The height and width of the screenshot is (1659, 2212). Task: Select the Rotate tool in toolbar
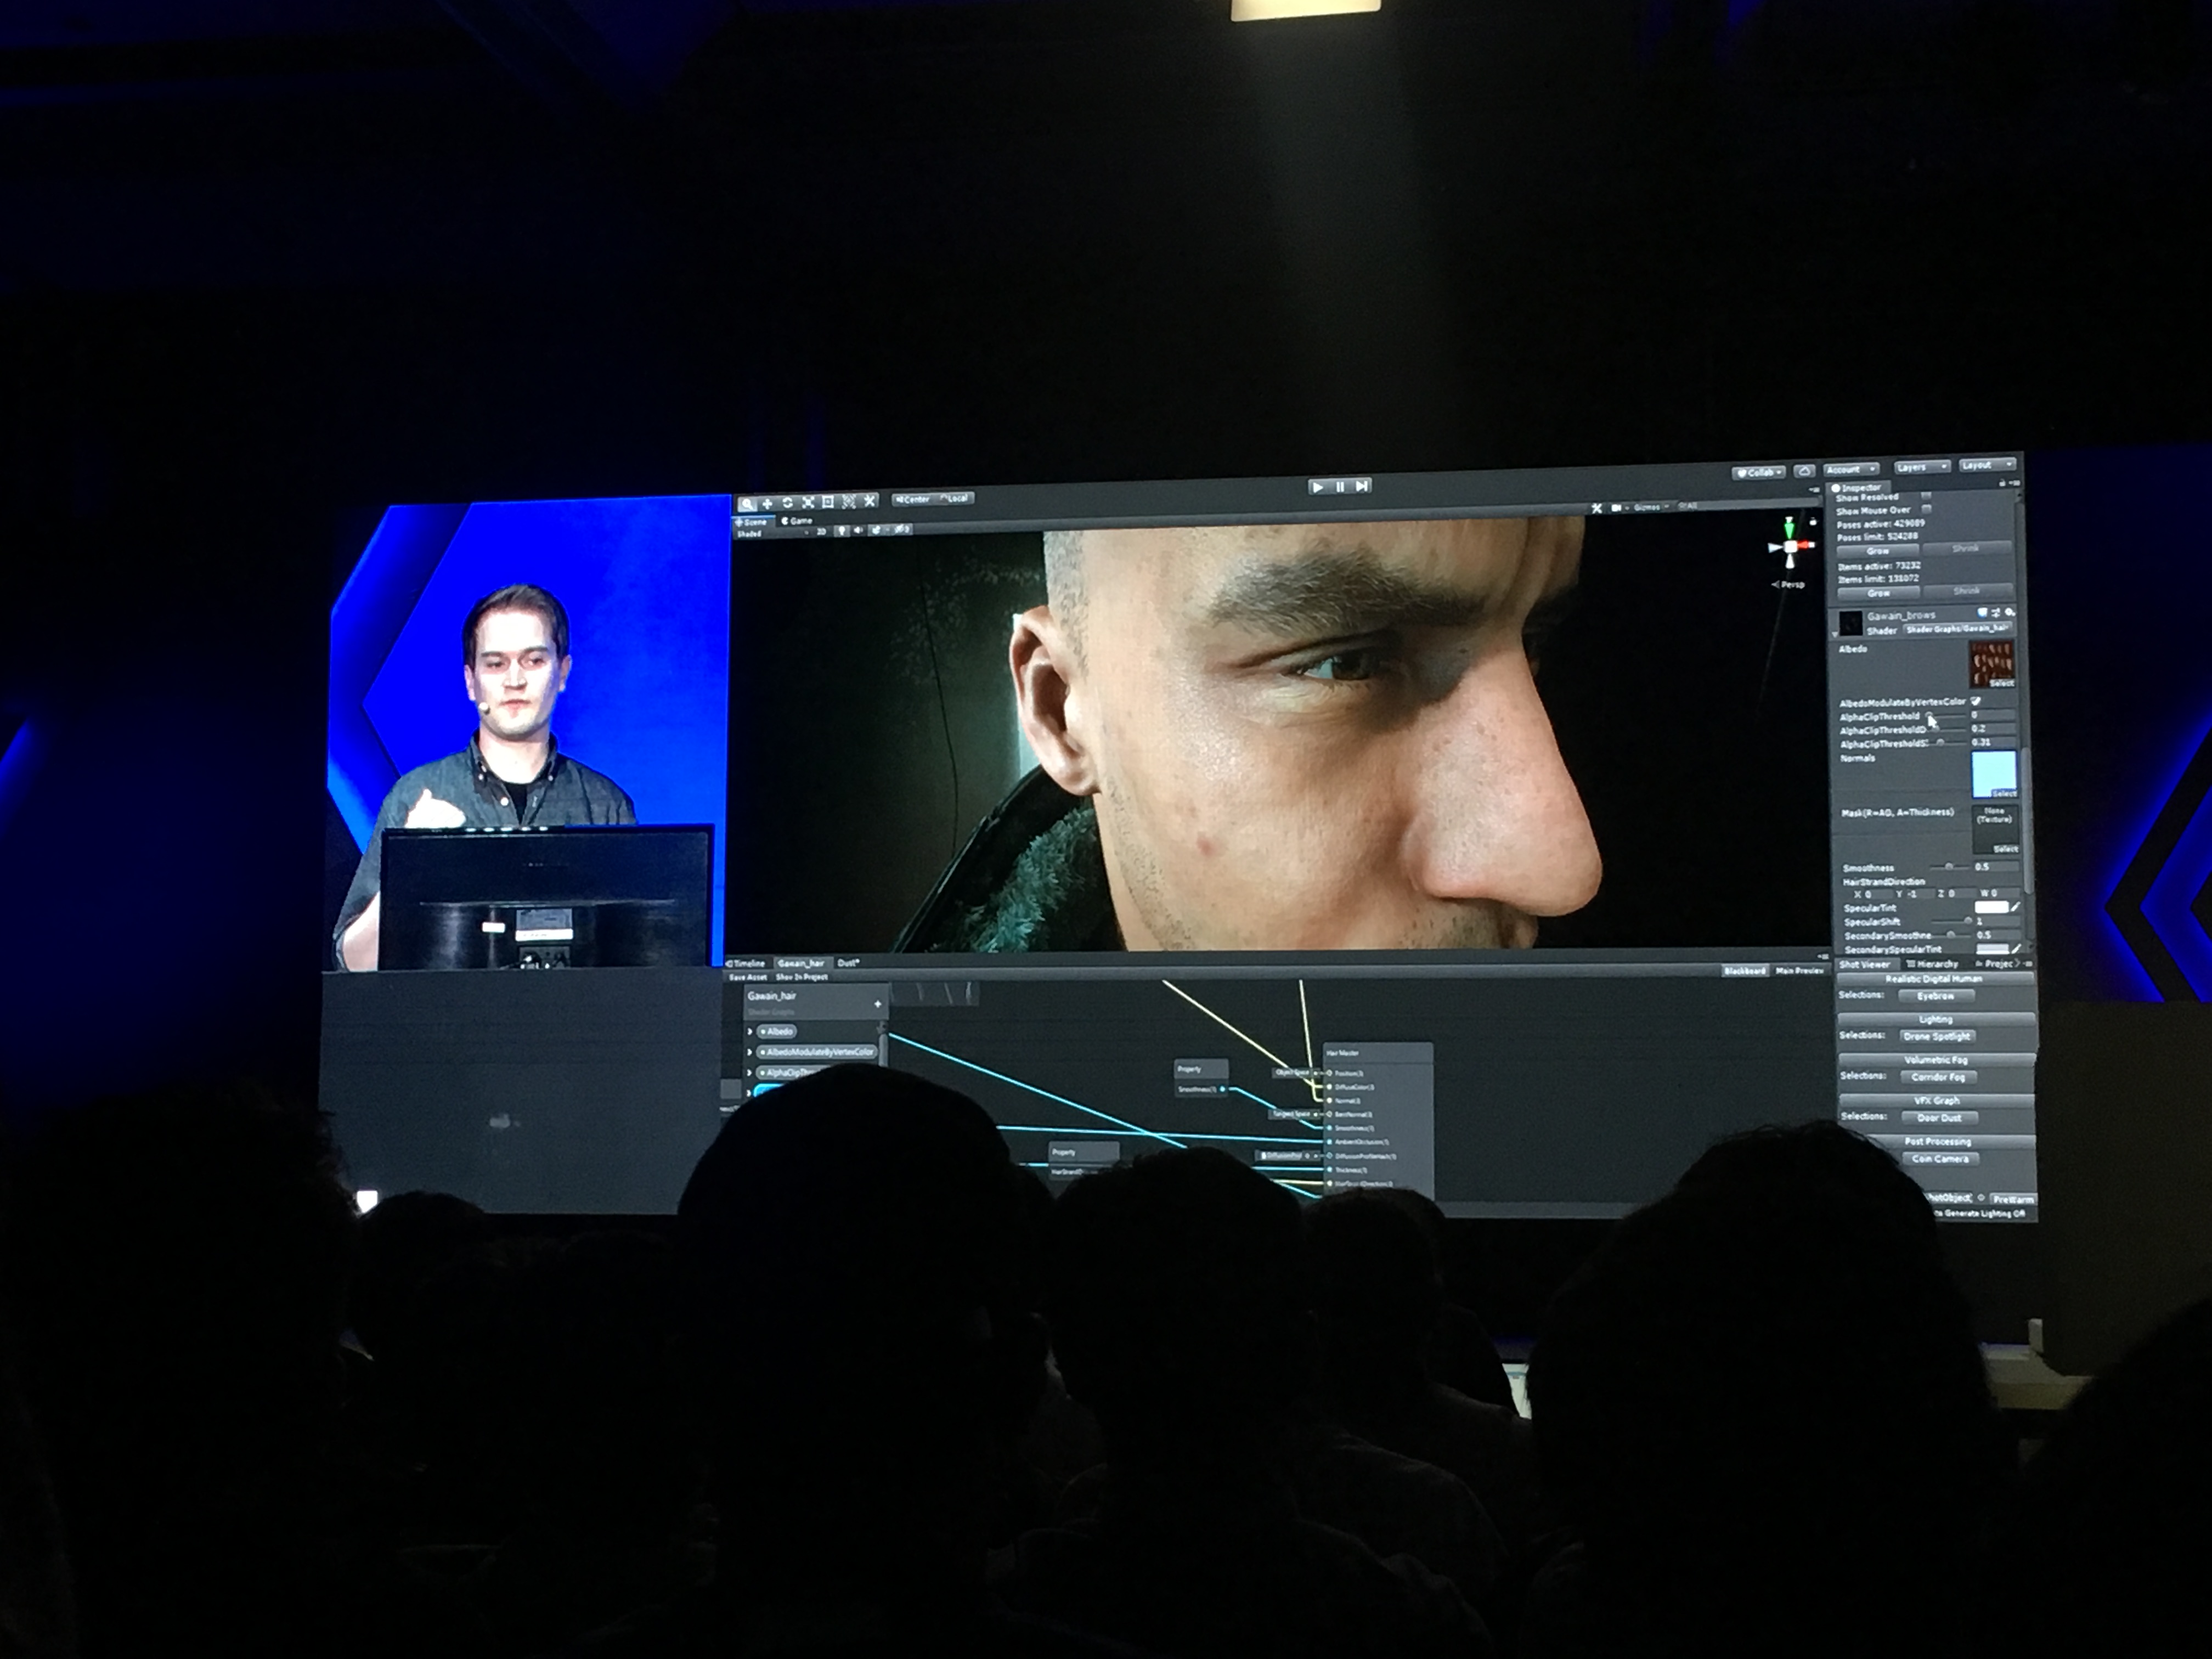click(x=788, y=503)
